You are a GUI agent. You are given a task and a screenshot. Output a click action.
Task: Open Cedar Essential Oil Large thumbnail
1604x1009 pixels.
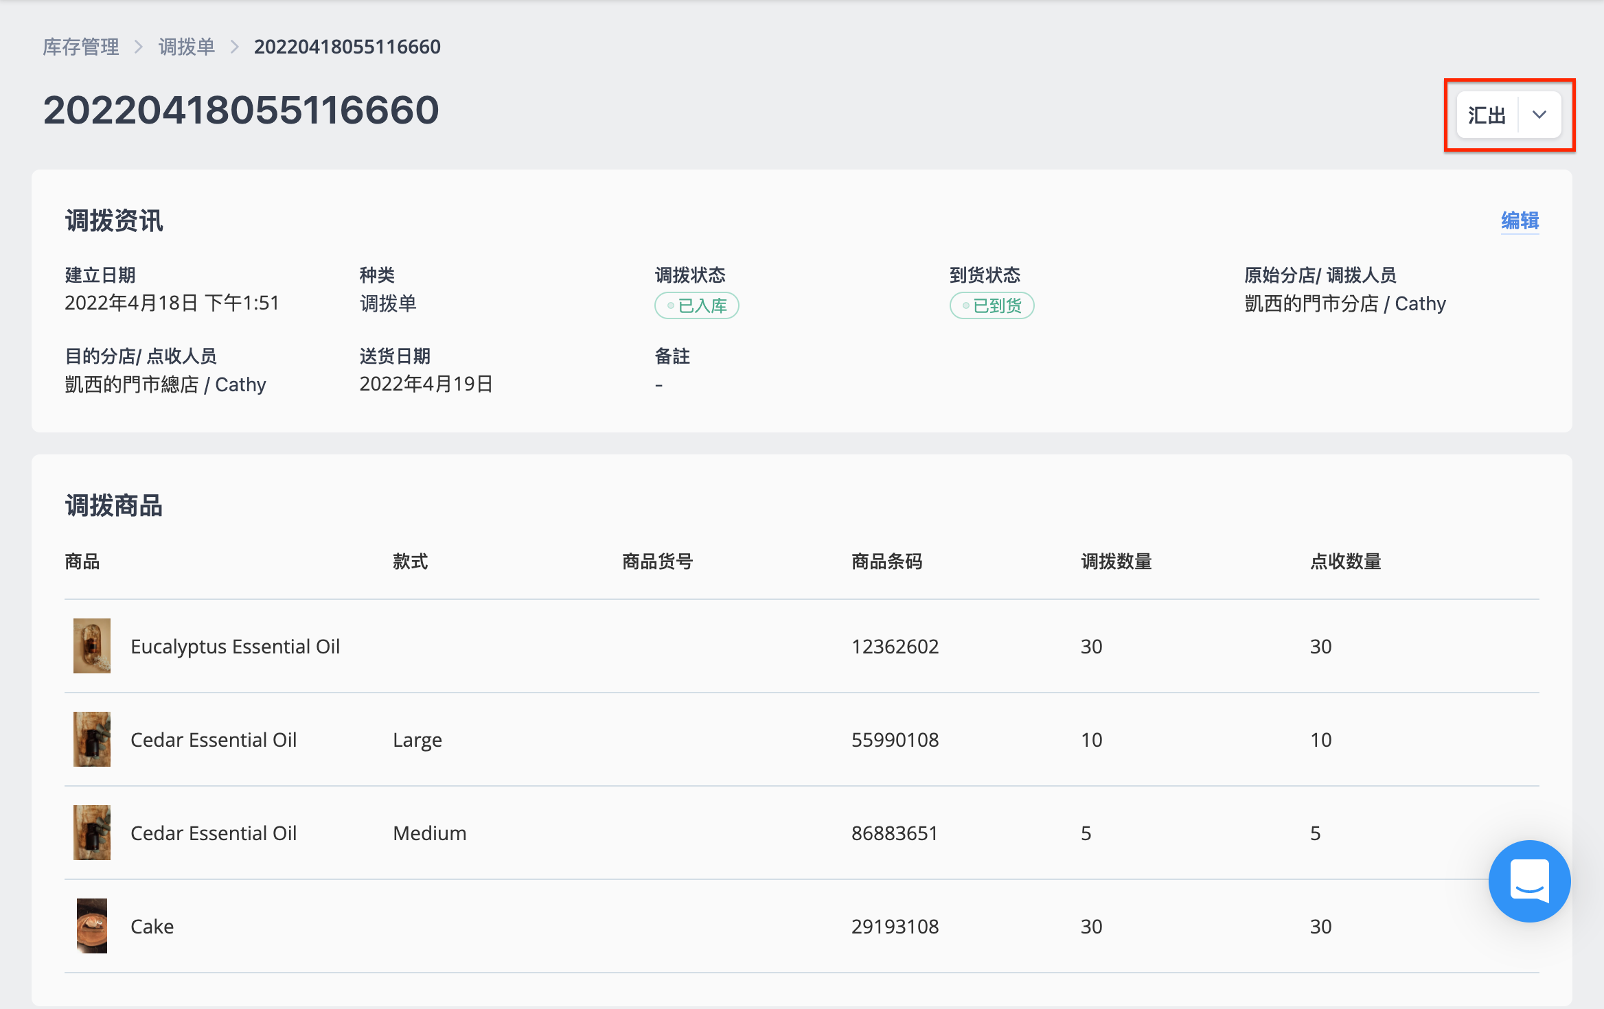click(92, 739)
